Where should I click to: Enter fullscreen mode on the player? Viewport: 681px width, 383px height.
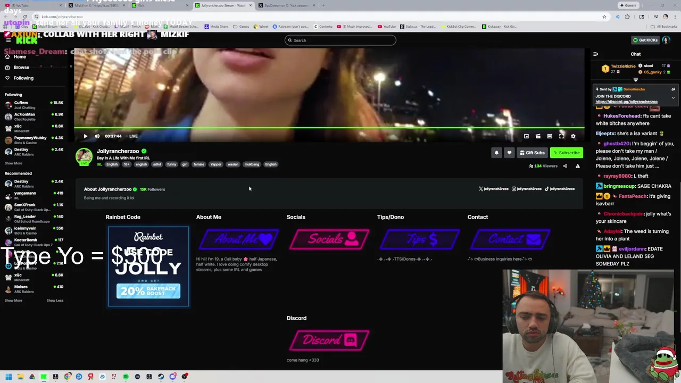tap(561, 136)
